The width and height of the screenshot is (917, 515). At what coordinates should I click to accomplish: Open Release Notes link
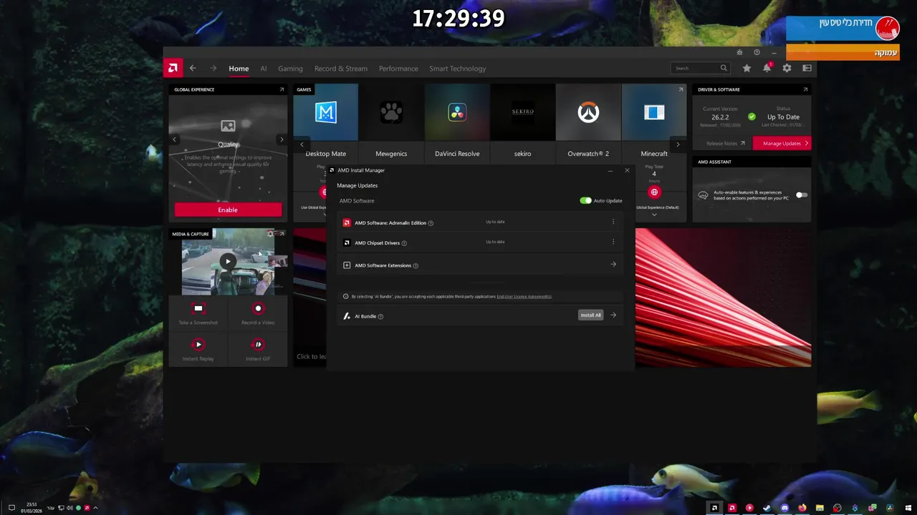click(726, 143)
